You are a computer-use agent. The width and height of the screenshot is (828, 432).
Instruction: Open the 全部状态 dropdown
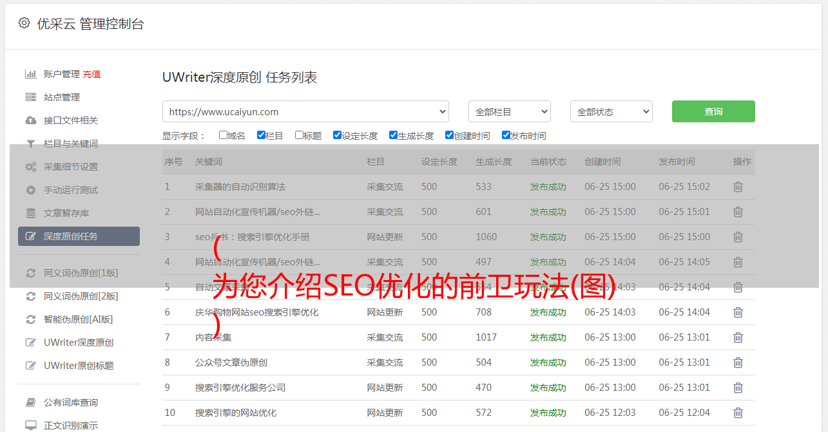click(x=611, y=111)
